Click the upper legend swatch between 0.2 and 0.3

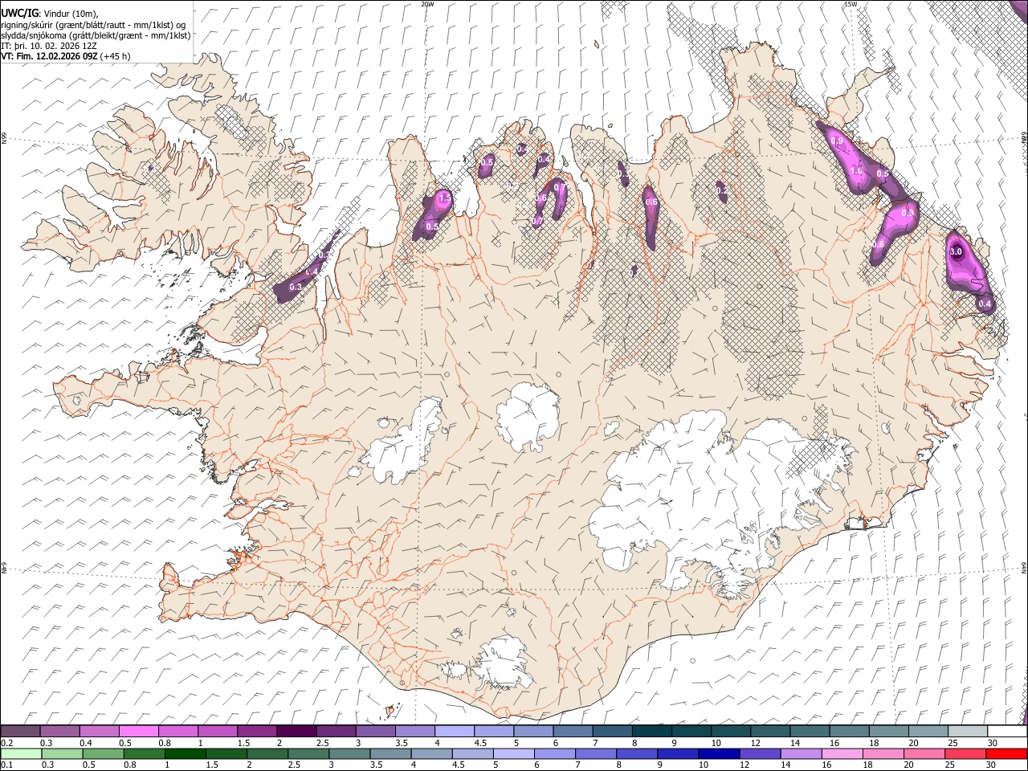pyautogui.click(x=21, y=732)
